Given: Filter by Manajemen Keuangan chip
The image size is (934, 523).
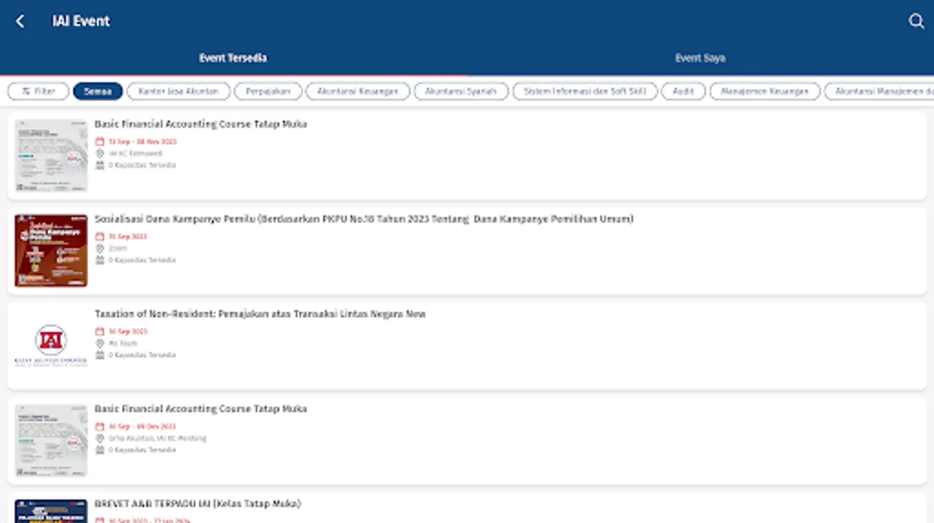Looking at the screenshot, I should (x=765, y=91).
